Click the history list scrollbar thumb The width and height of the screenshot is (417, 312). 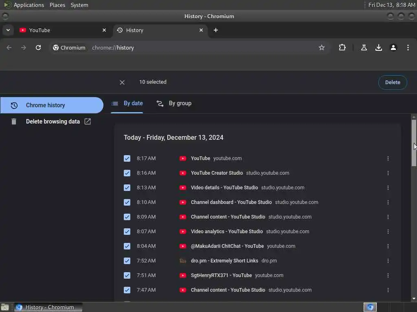pyautogui.click(x=414, y=143)
